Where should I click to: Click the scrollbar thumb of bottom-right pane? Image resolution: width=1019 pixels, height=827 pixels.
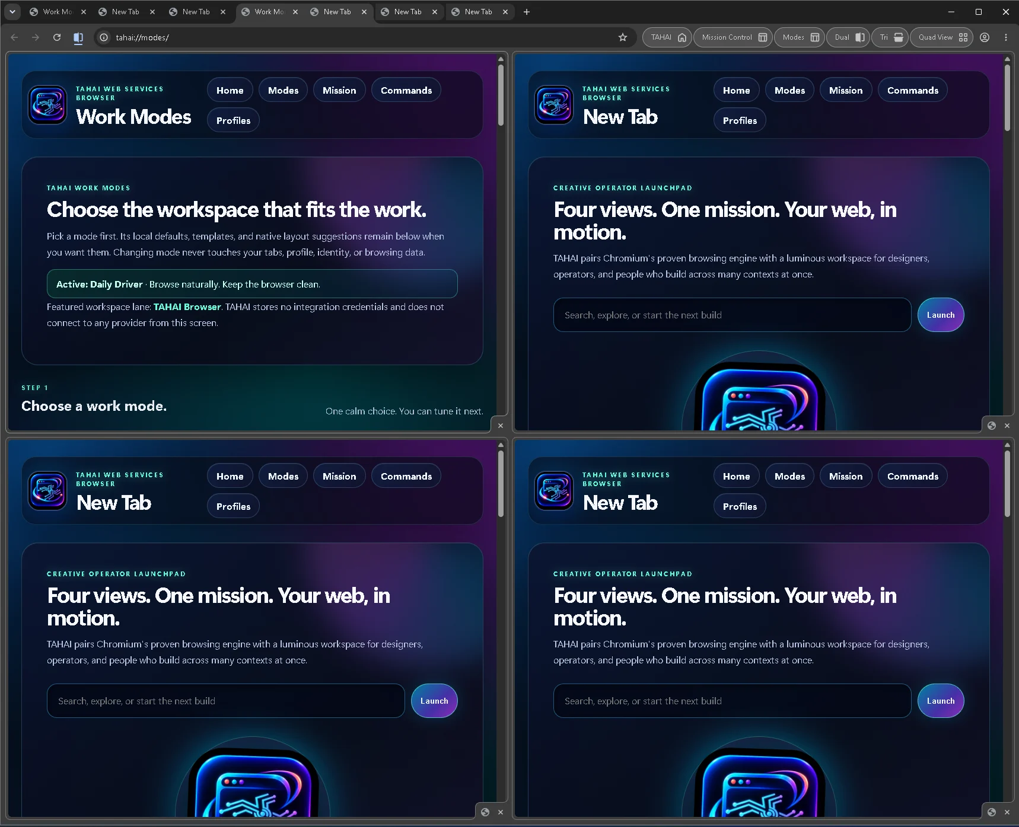pos(1007,484)
